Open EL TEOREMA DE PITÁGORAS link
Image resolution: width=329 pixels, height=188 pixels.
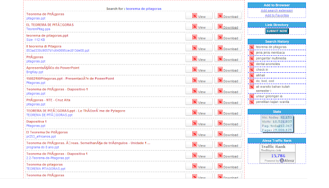pyautogui.click(x=50, y=25)
